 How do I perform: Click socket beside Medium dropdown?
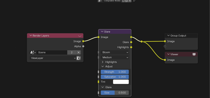pyautogui.click(x=98, y=57)
